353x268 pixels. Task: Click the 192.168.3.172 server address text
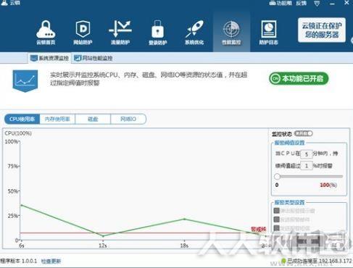tap(336, 261)
